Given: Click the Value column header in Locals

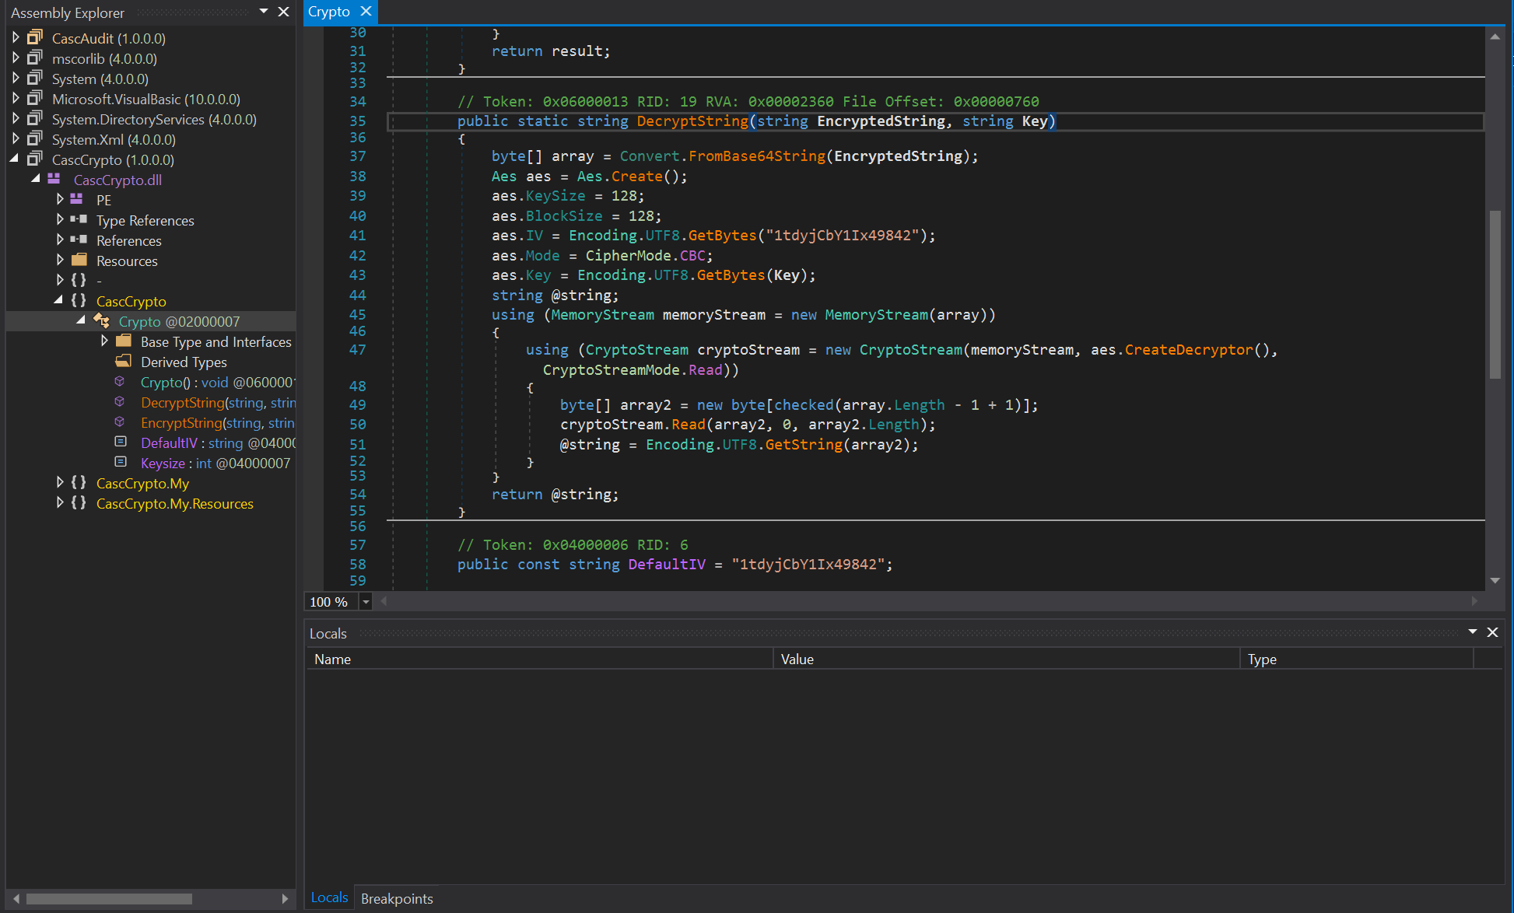Looking at the screenshot, I should (797, 659).
